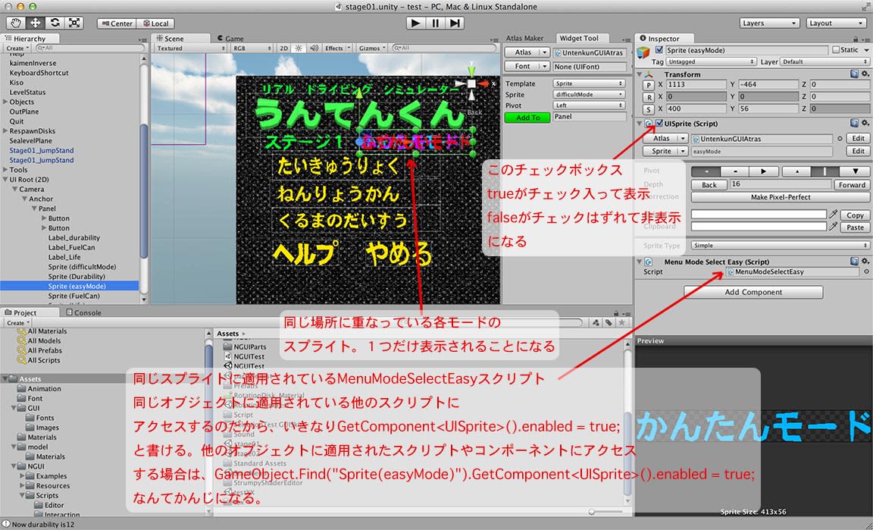Image resolution: width=873 pixels, height=530 pixels.
Task: Expand the Objects item in Hierarchy
Action: pyautogui.click(x=5, y=102)
